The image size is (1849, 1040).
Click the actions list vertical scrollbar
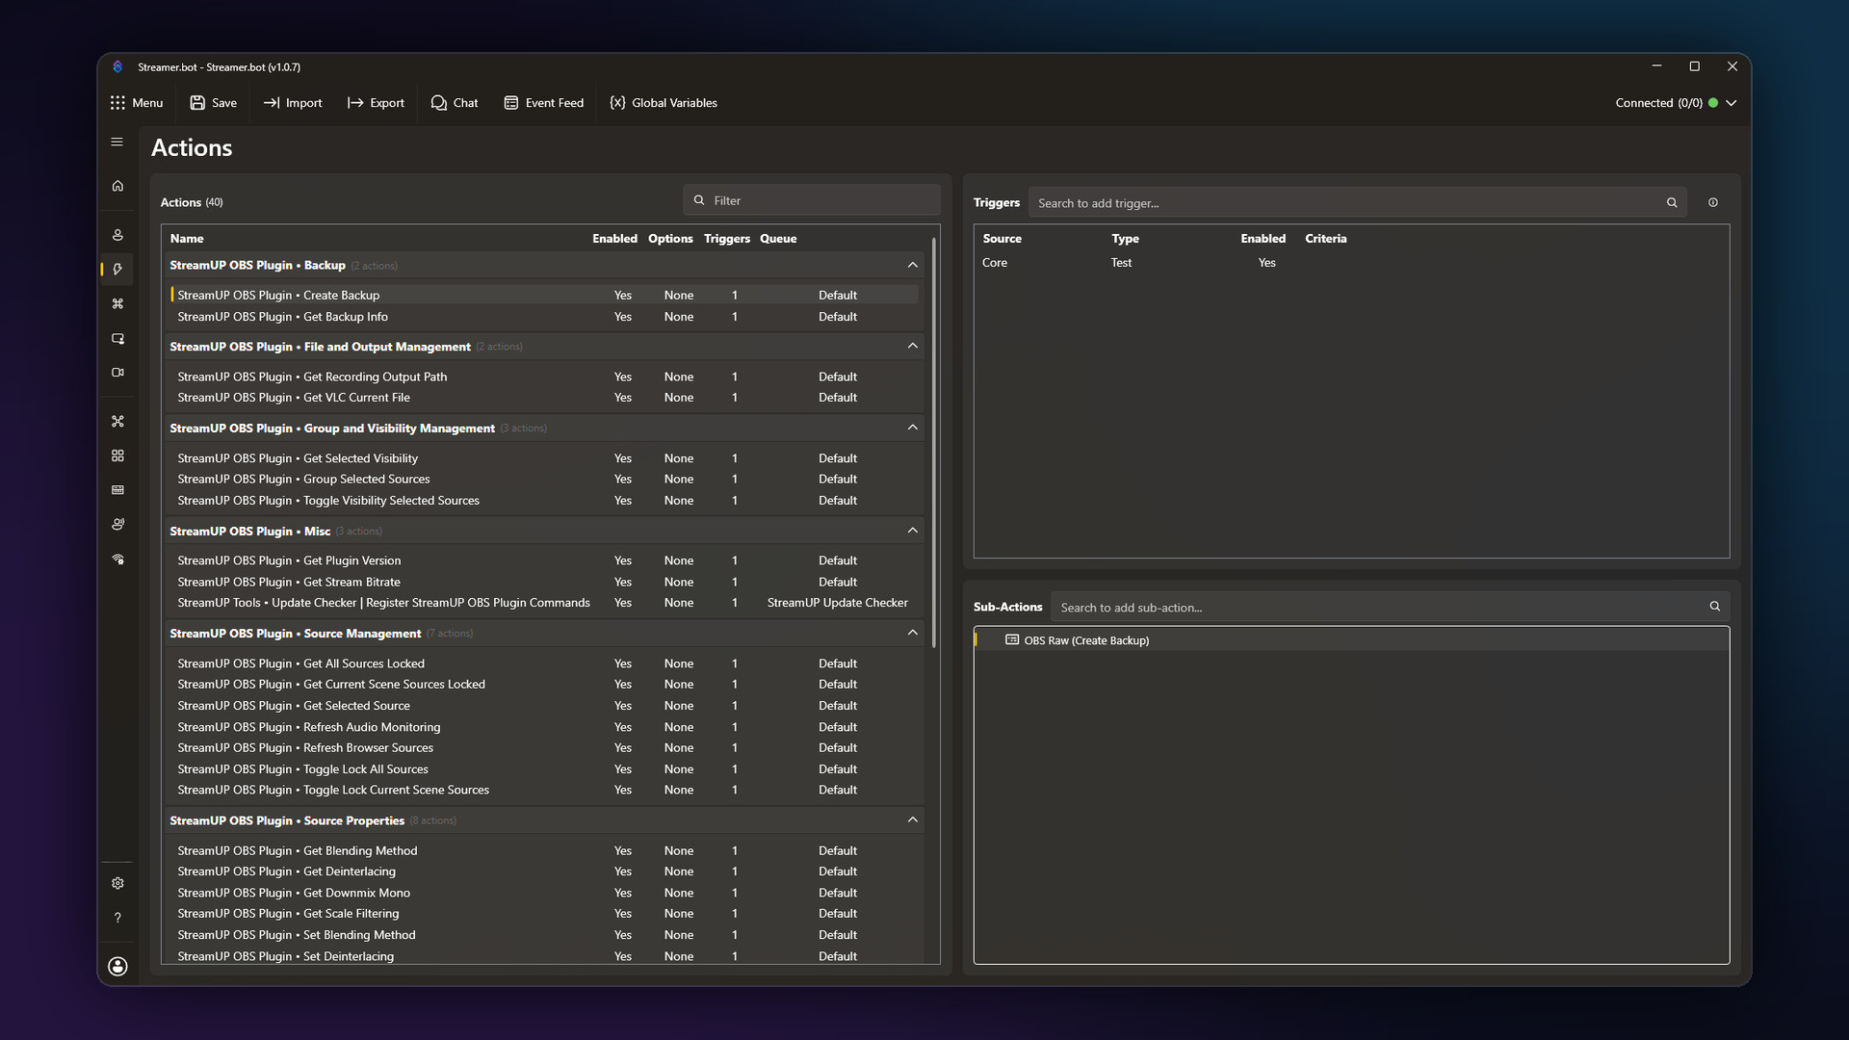(x=934, y=443)
